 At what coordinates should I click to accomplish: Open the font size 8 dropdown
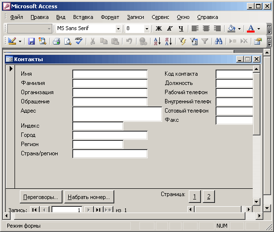tap(147, 29)
